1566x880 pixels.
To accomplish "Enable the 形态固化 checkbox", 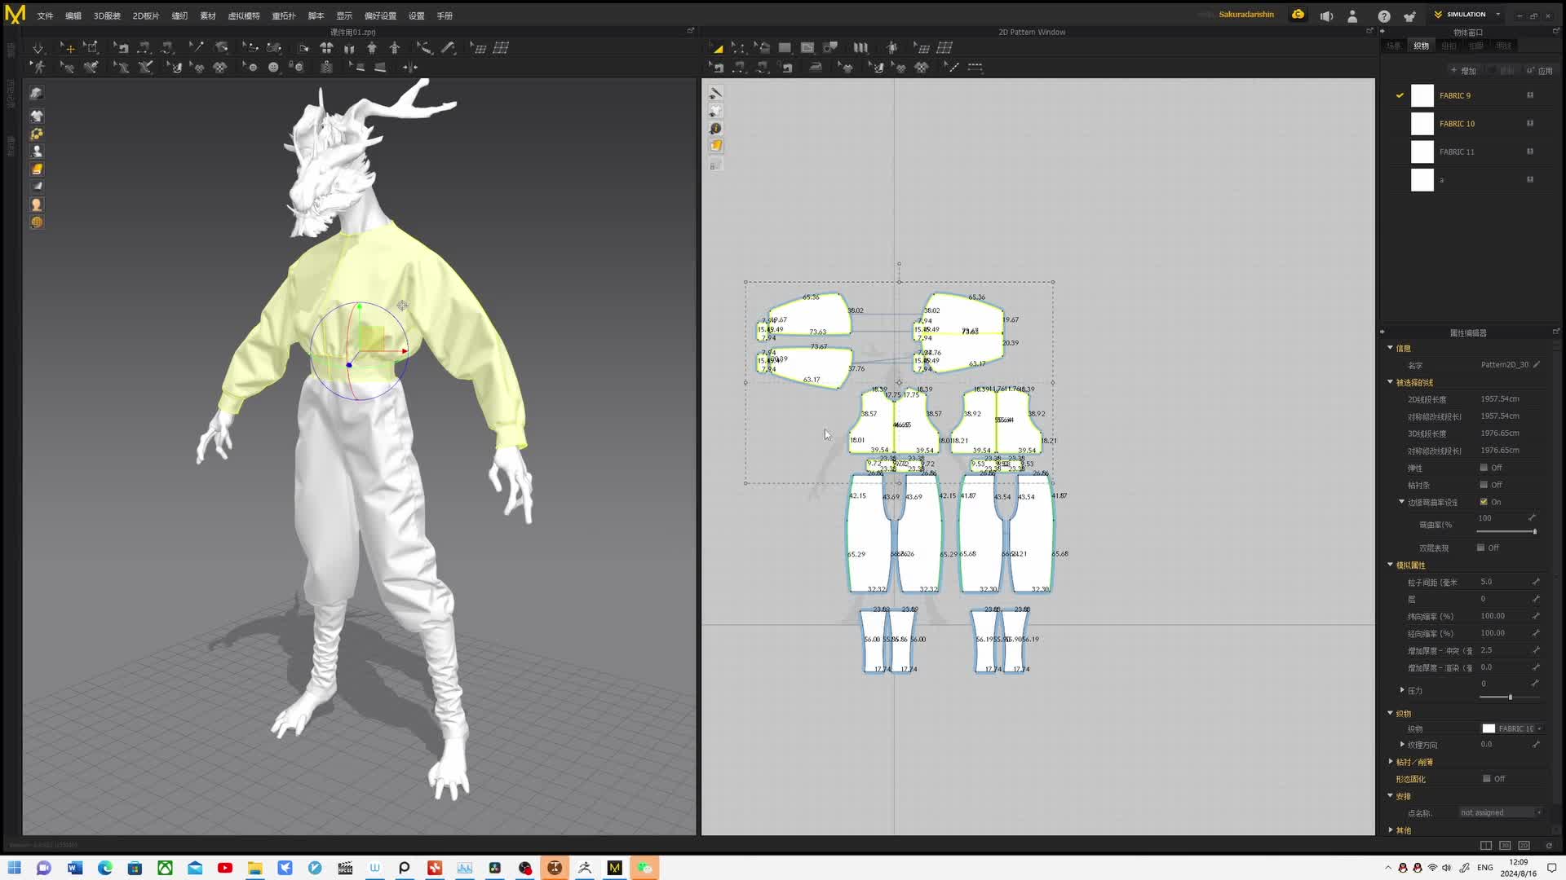I will pyautogui.click(x=1486, y=778).
